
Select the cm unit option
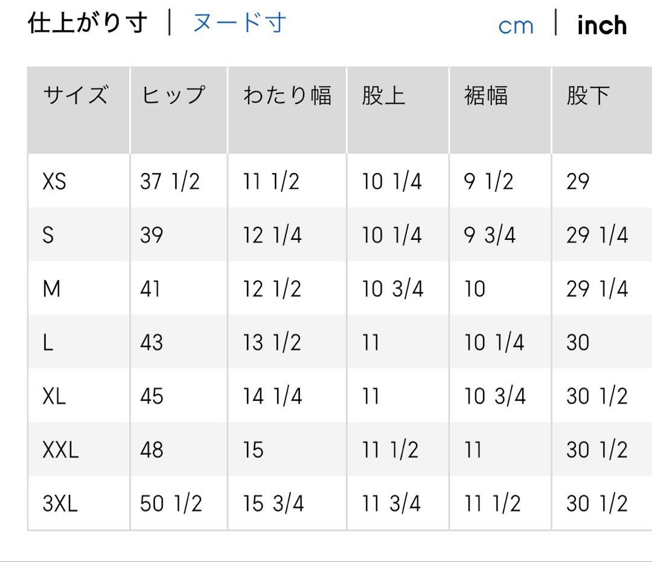click(516, 25)
